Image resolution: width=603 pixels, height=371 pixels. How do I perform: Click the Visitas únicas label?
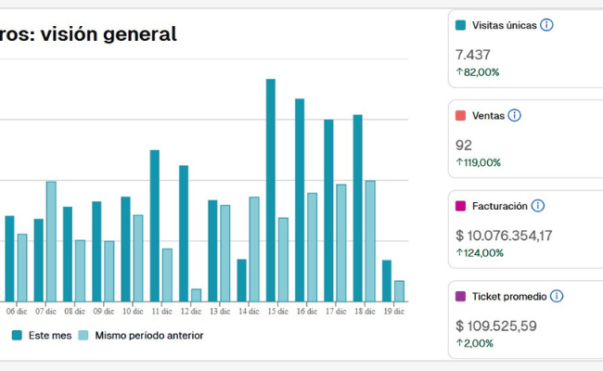(x=504, y=25)
